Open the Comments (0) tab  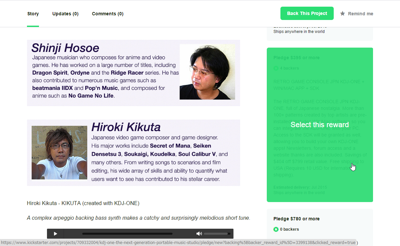tap(108, 14)
